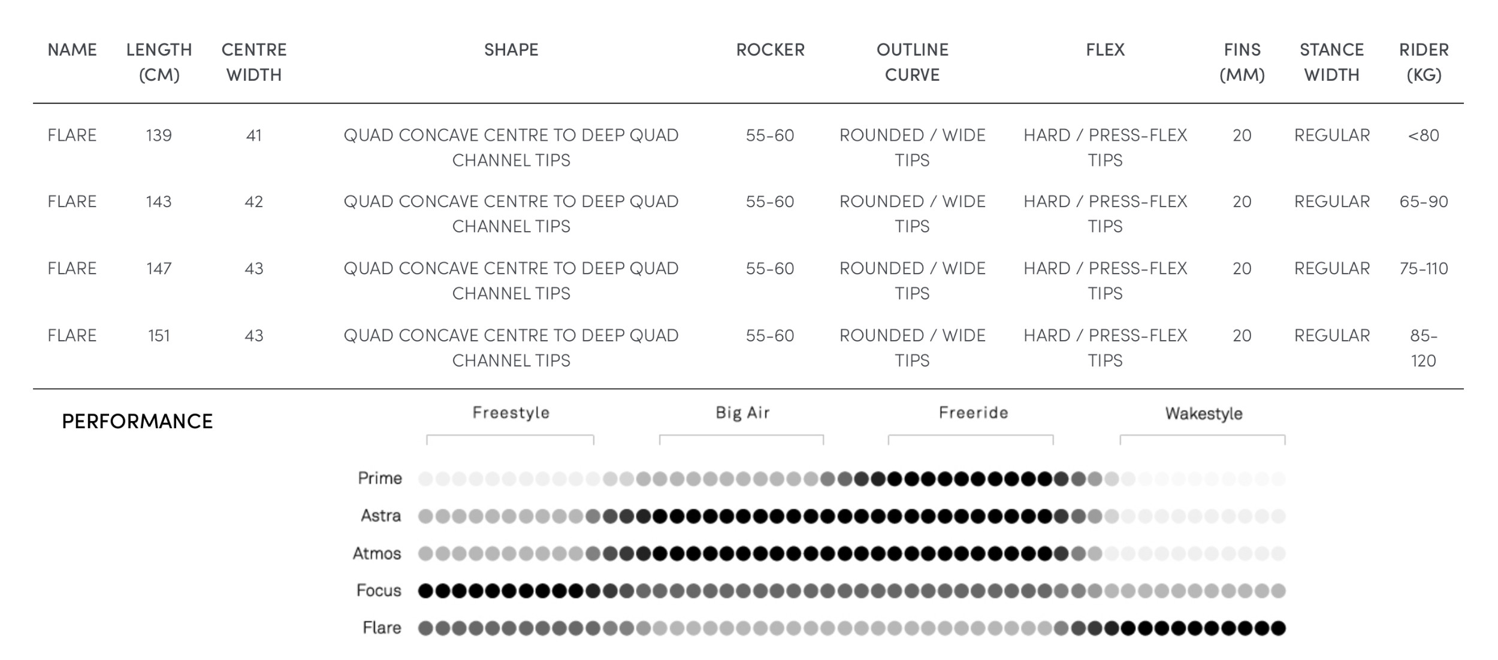Click the Big Air category label
The height and width of the screenshot is (660, 1498).
742,413
